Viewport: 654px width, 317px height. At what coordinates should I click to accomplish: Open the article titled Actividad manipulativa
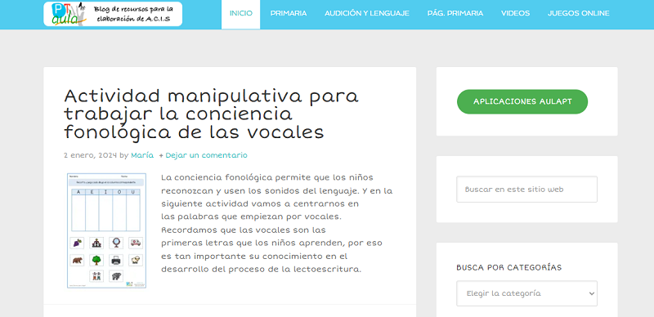pos(211,114)
